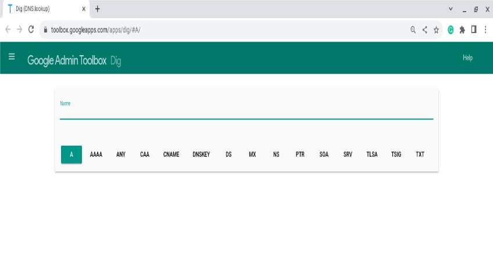Viewport: 493px width, 267px height.
Task: Click the browser back arrow
Action: pos(8,30)
